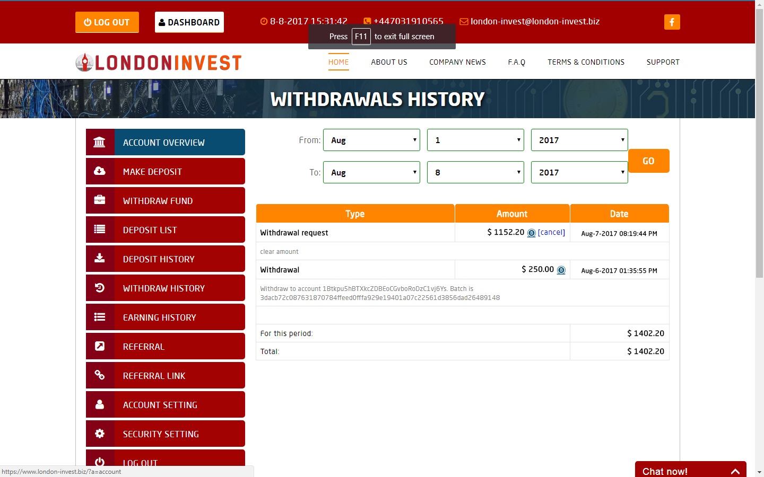Open the To day dropdown

point(475,172)
